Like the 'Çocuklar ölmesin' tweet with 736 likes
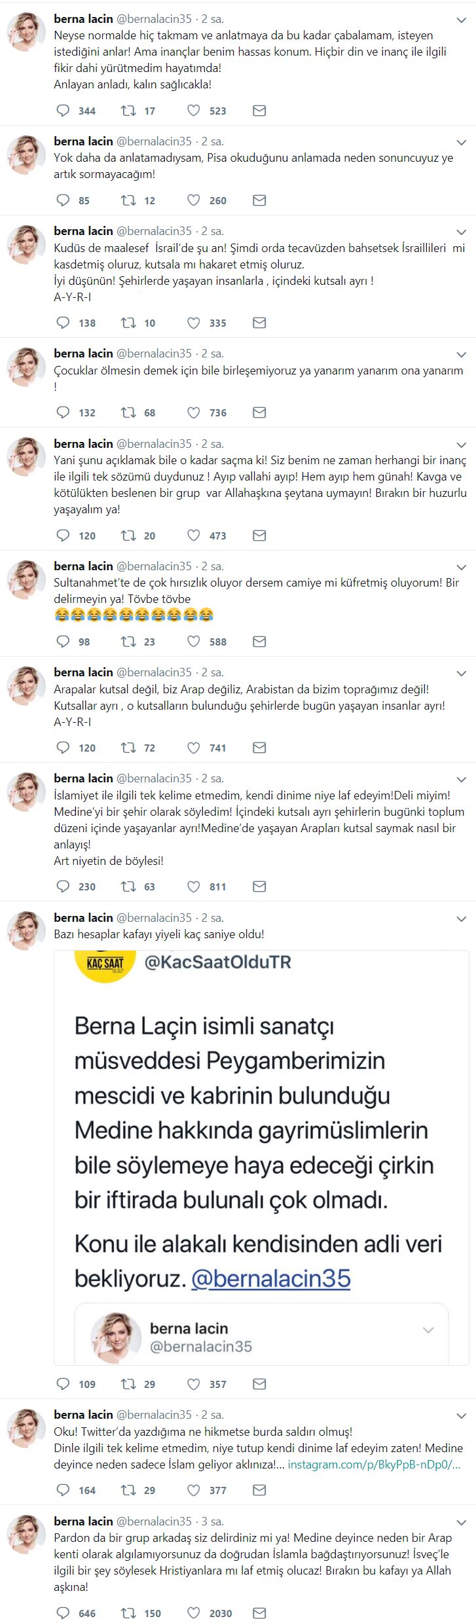 click(x=194, y=412)
